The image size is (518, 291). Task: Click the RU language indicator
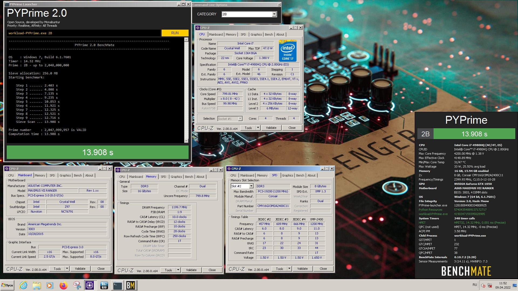pyautogui.click(x=475, y=285)
